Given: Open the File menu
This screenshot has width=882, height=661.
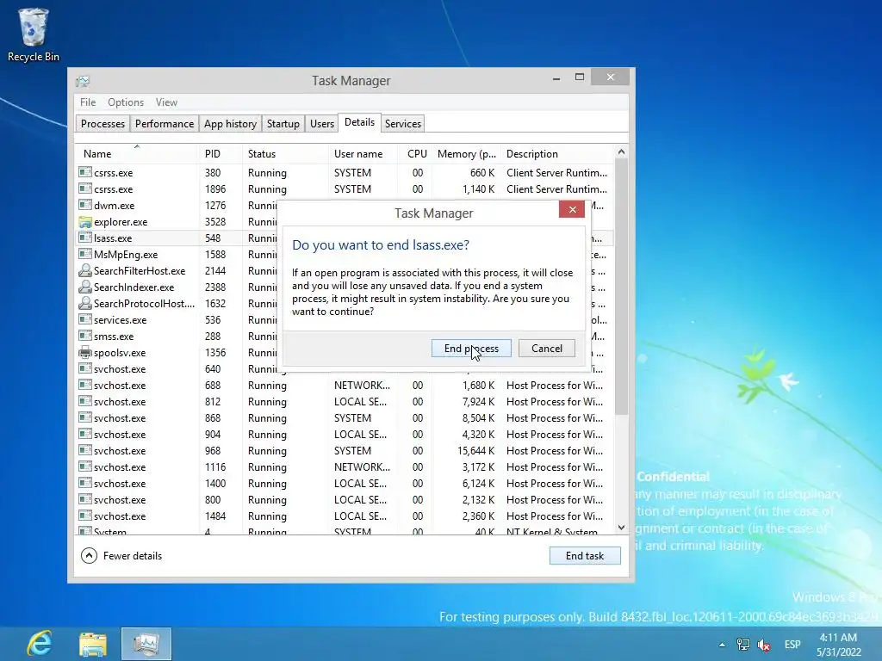Looking at the screenshot, I should point(88,102).
